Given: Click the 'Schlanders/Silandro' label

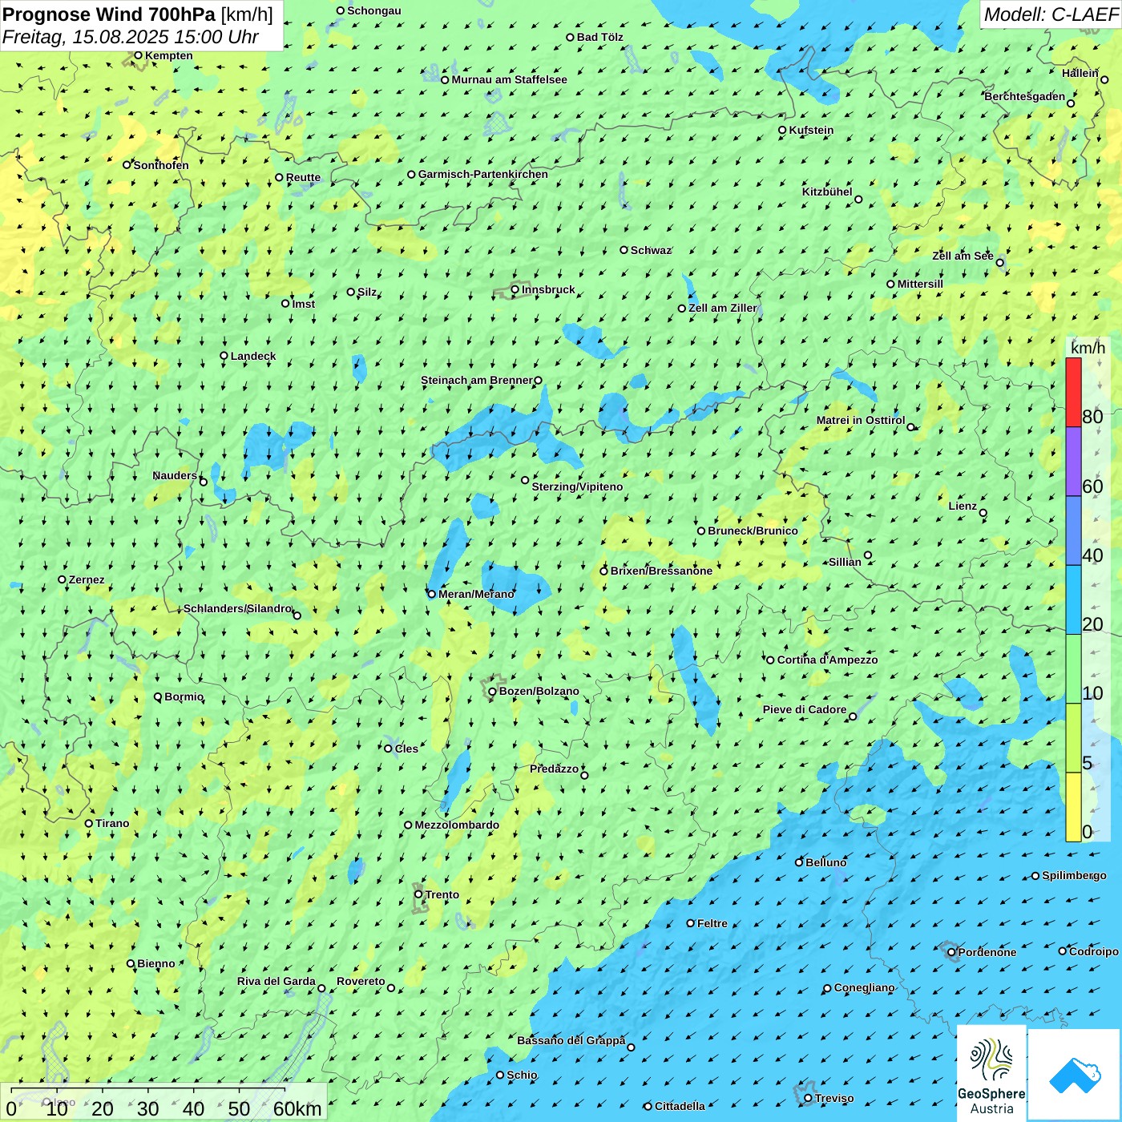Looking at the screenshot, I should point(238,608).
